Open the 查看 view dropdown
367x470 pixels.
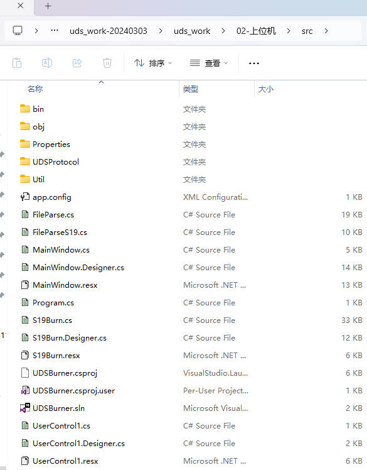[209, 63]
